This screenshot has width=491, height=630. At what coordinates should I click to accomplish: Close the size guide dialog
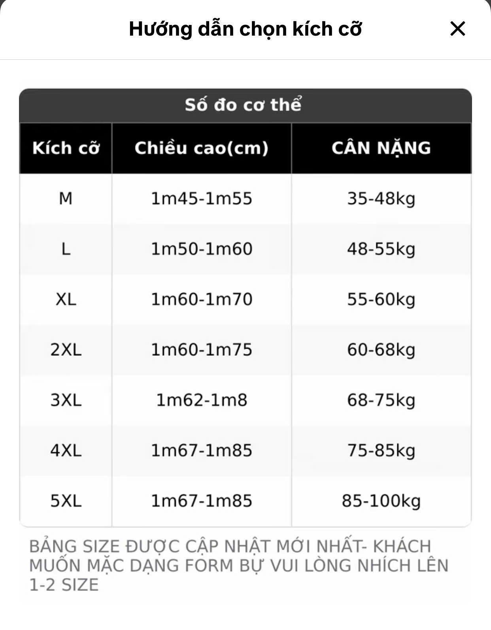[x=457, y=29]
